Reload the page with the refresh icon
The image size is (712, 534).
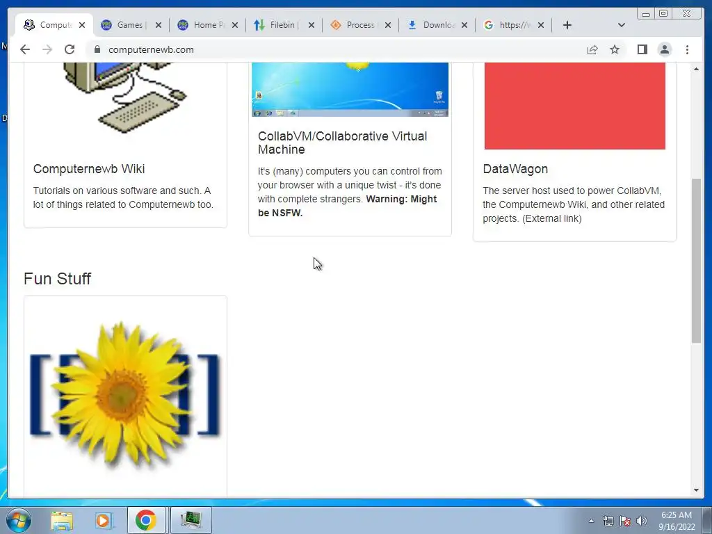[70, 49]
